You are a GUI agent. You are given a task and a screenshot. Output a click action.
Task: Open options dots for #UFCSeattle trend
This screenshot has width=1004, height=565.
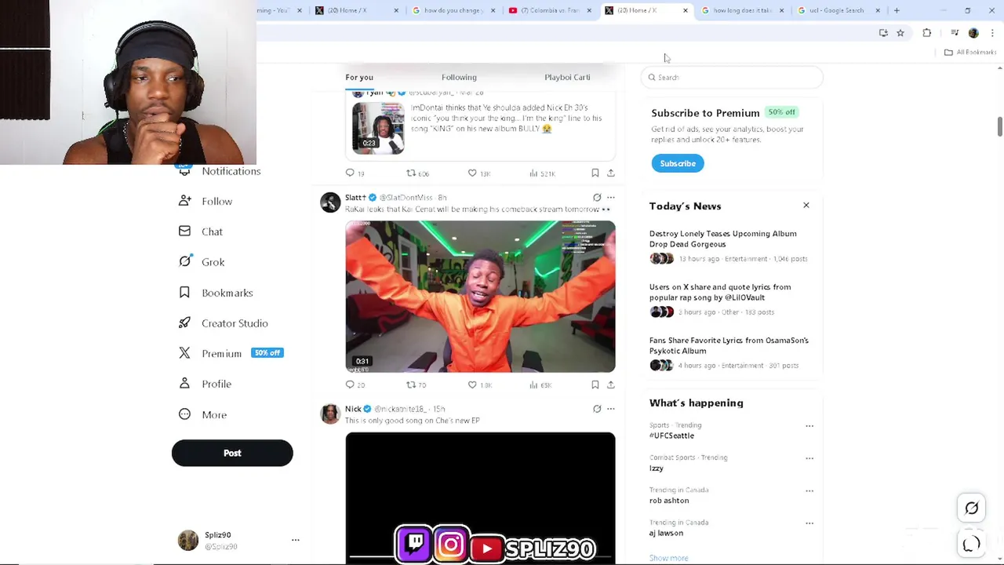pyautogui.click(x=809, y=426)
